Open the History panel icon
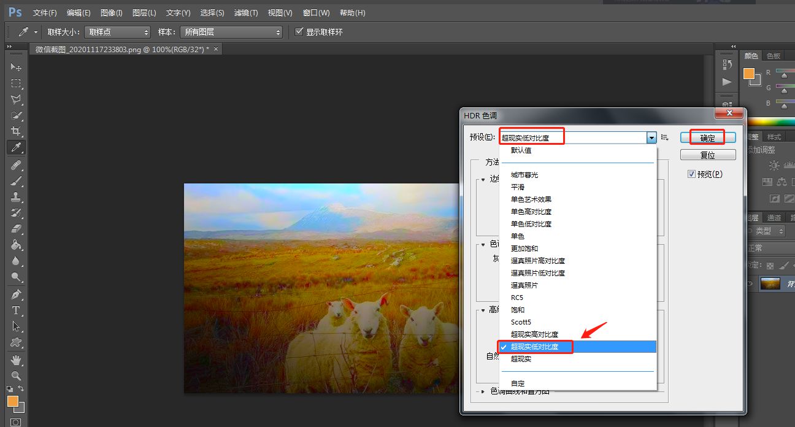 point(727,64)
